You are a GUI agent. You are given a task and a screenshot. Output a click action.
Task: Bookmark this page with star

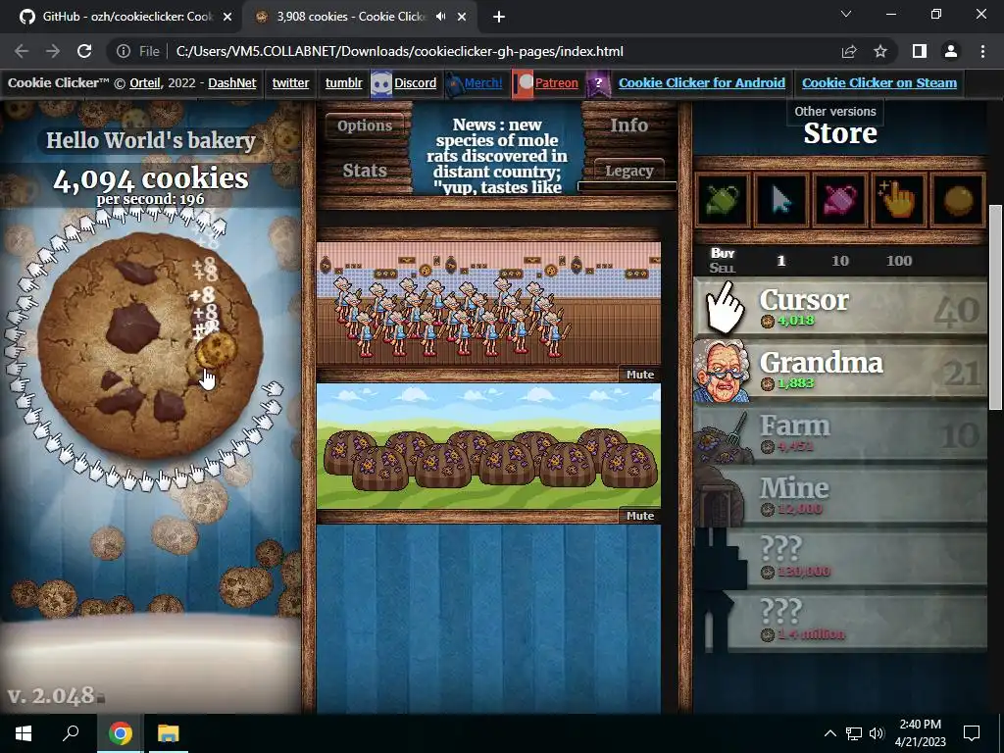[880, 51]
